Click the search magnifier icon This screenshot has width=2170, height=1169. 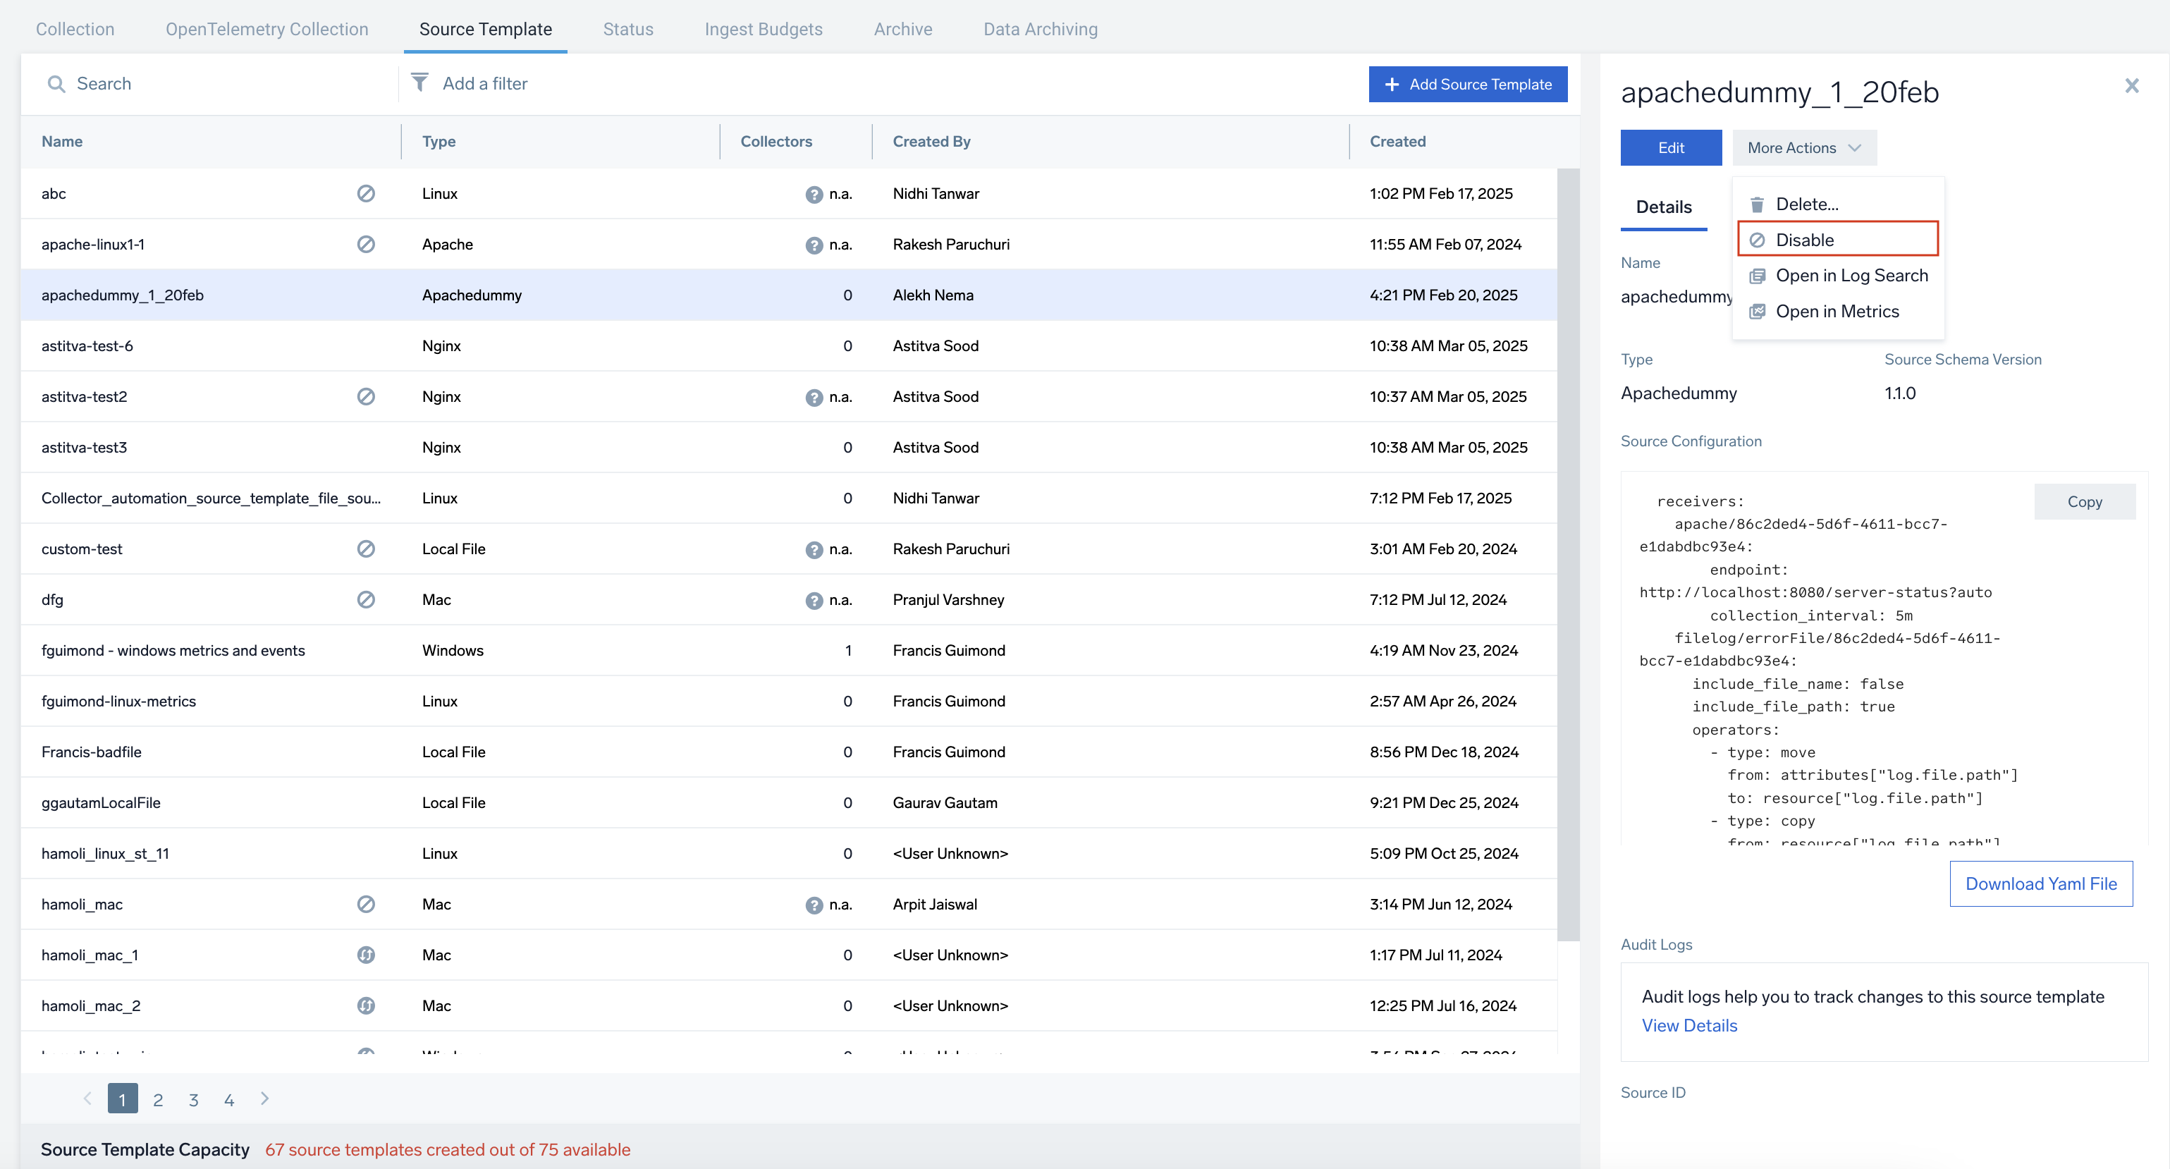(56, 83)
